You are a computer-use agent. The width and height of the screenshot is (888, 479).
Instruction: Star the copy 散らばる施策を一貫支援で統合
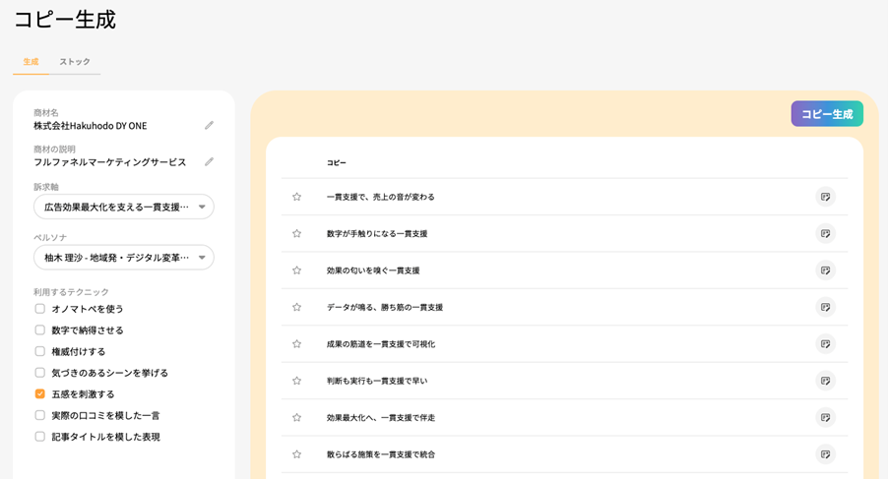296,454
